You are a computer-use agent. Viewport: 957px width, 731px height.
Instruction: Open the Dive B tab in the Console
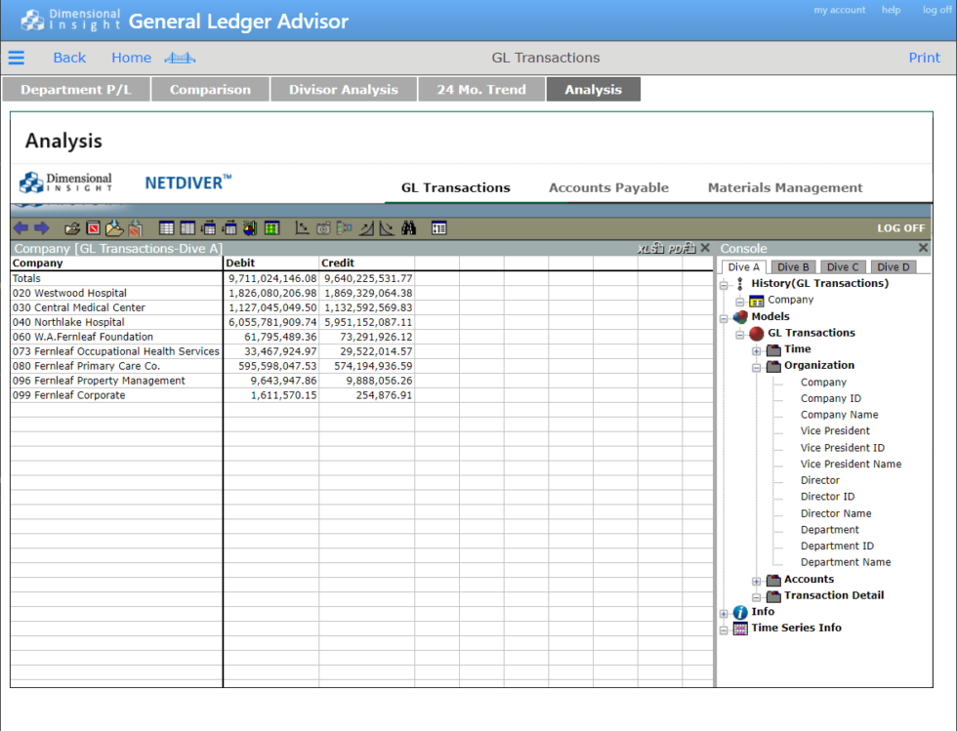(793, 265)
